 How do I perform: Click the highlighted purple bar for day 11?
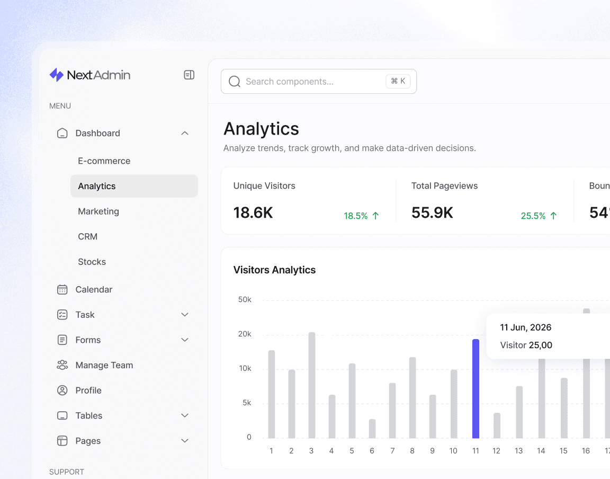(476, 388)
